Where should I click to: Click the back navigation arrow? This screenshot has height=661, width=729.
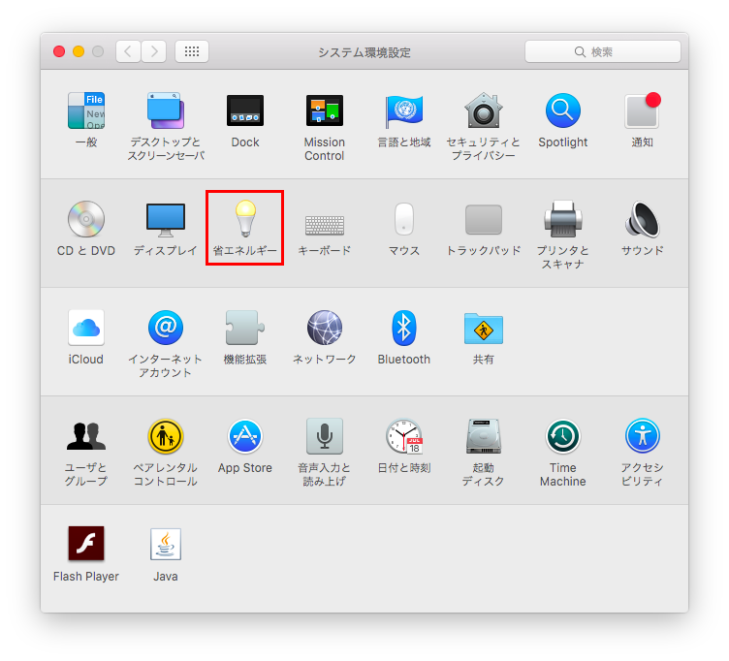click(x=128, y=51)
